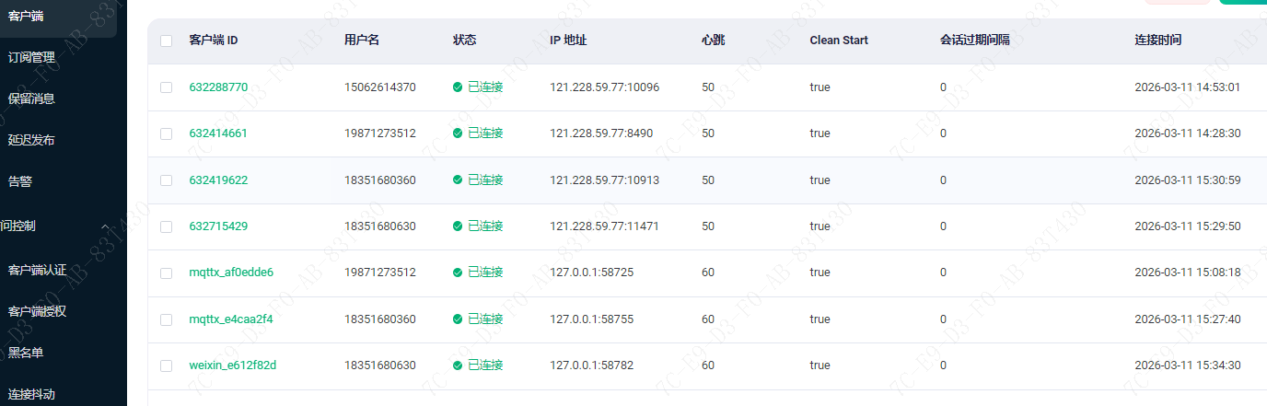Click connected status icon for client 632419622
1267x406 pixels.
458,180
